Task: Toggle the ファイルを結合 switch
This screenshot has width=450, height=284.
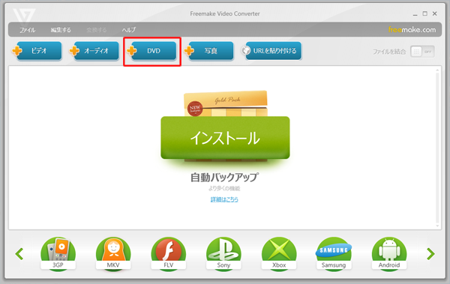Action: tap(422, 52)
